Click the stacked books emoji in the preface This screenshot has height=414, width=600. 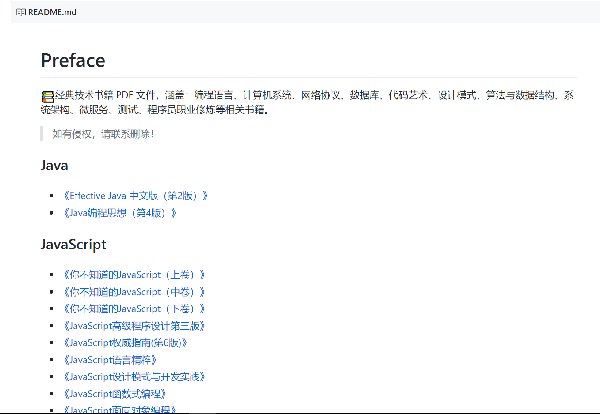tap(47, 96)
